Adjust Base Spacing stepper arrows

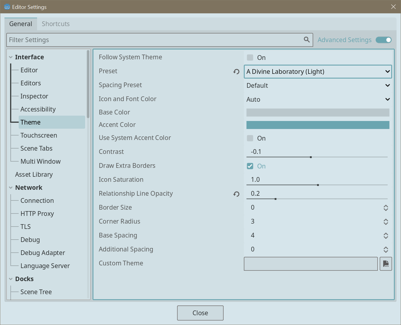[x=386, y=236]
